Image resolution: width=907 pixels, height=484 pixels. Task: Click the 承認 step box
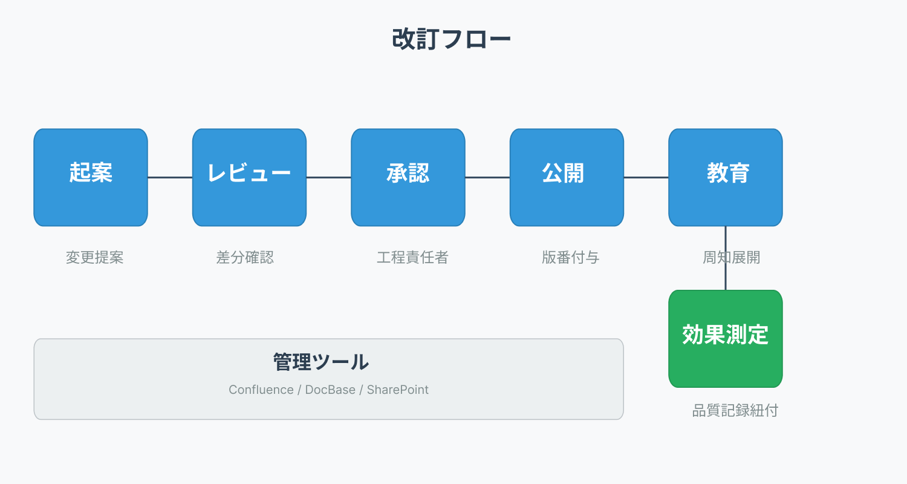408,177
